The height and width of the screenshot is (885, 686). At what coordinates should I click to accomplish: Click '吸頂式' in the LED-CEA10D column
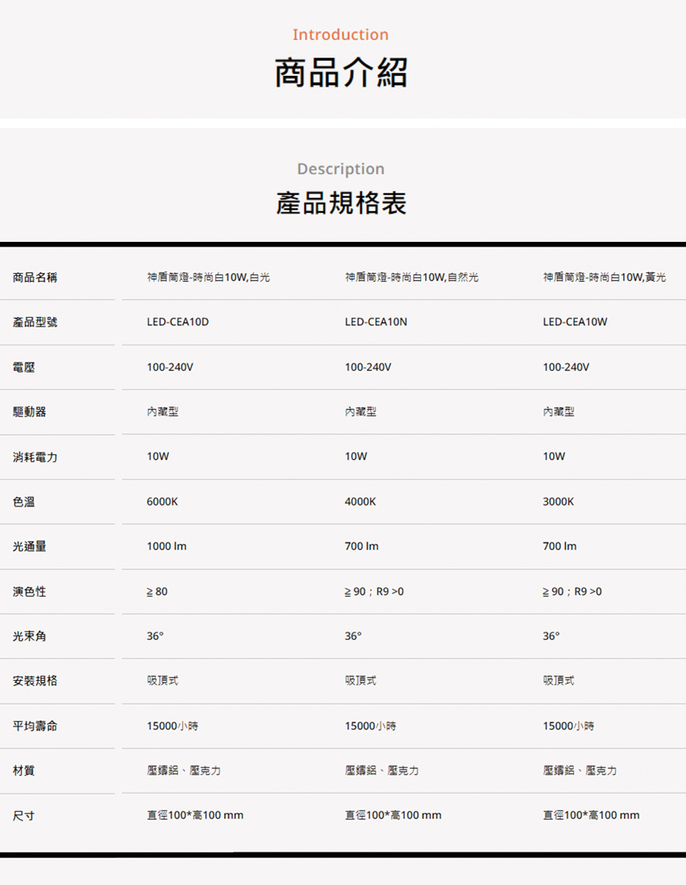pyautogui.click(x=162, y=681)
